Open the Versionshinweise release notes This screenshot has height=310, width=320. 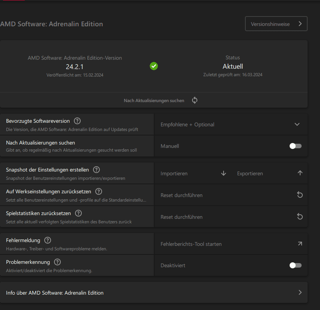point(276,24)
